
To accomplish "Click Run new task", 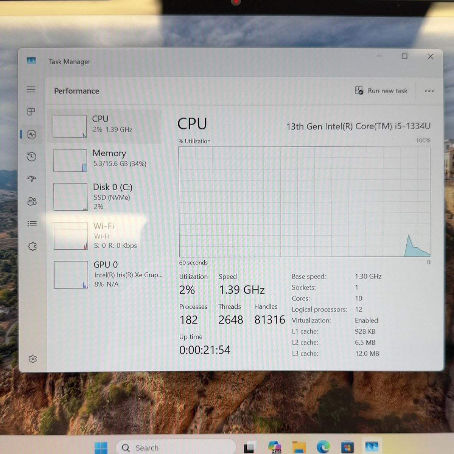I will point(381,91).
